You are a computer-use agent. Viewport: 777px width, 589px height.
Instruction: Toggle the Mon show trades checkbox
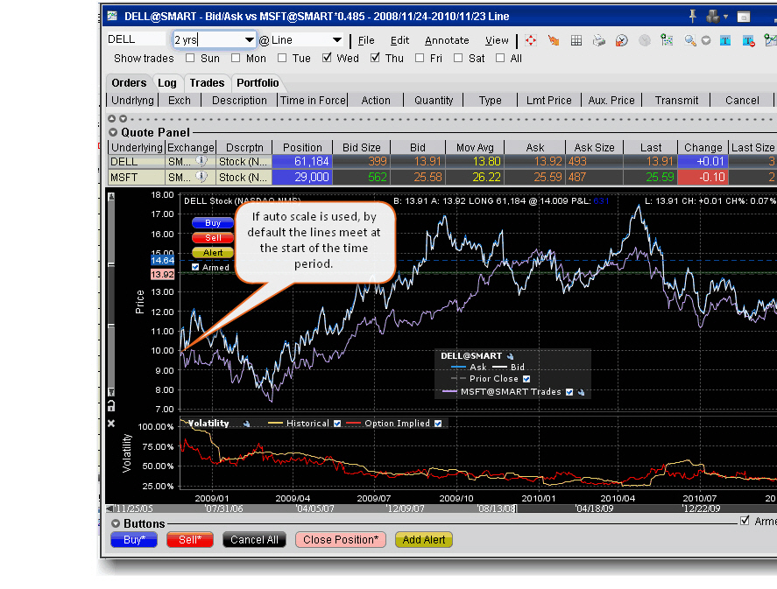click(x=236, y=58)
